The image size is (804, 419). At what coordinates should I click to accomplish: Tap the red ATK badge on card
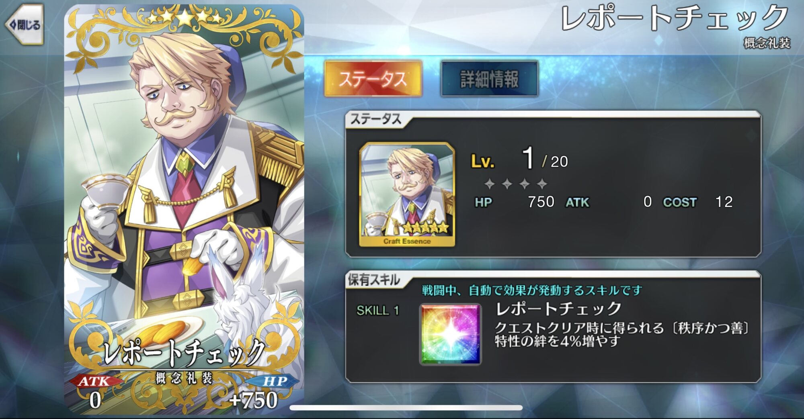95,381
